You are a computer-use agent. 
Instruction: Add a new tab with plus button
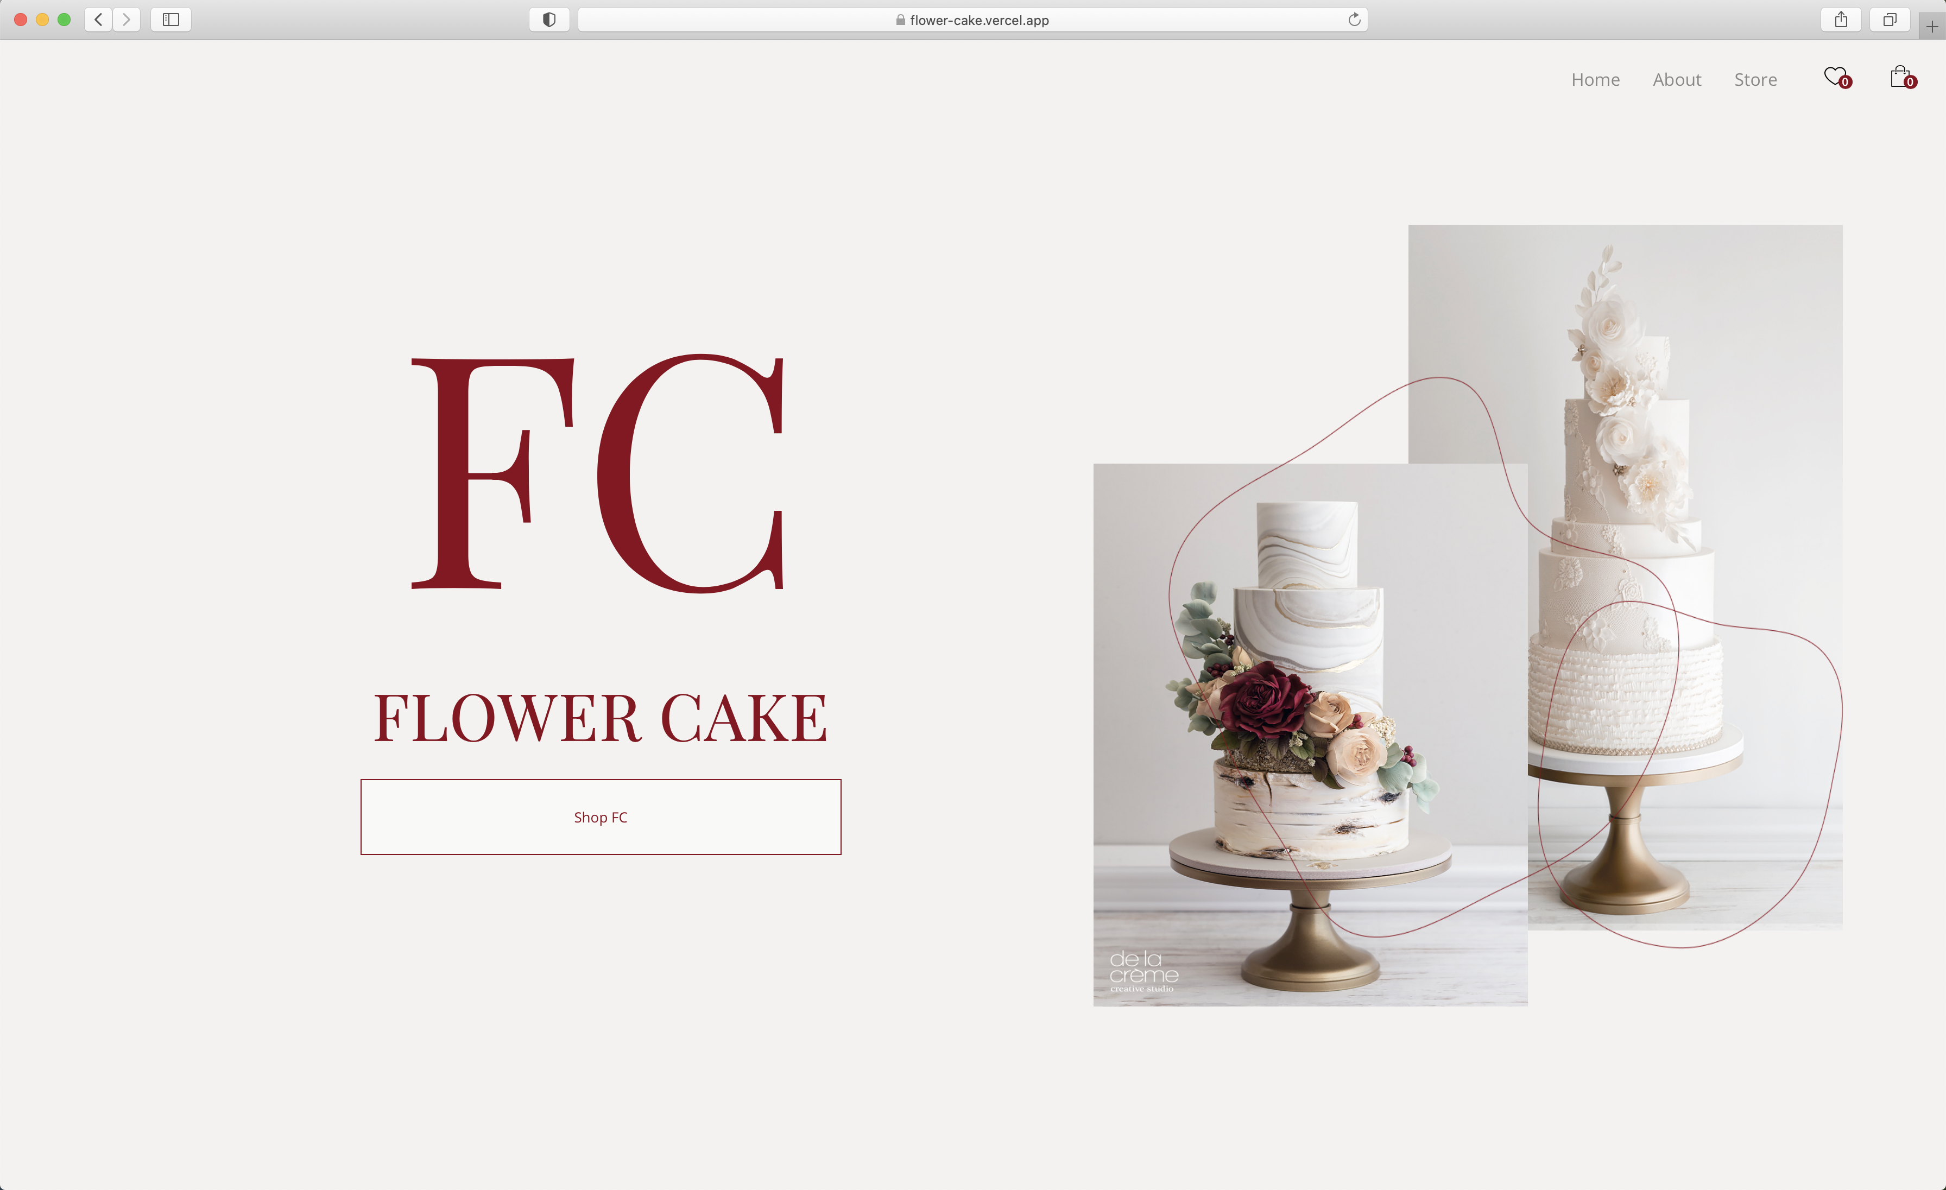pyautogui.click(x=1932, y=26)
